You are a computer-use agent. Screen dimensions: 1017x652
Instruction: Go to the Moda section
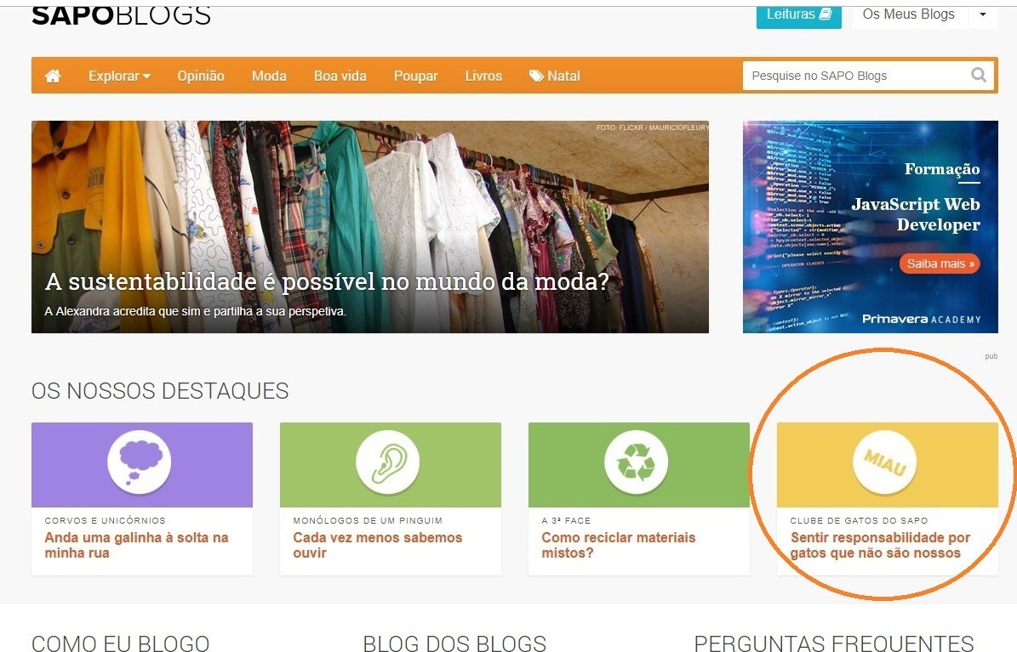pos(269,76)
